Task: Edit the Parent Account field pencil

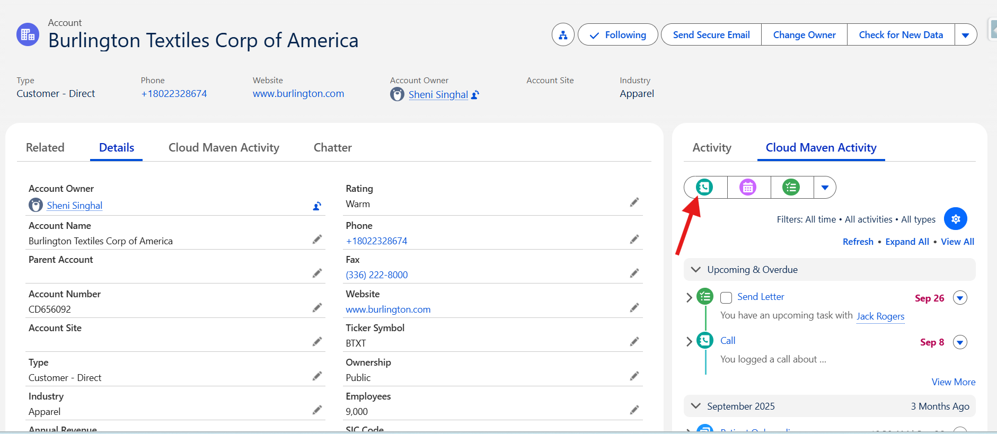Action: point(317,273)
